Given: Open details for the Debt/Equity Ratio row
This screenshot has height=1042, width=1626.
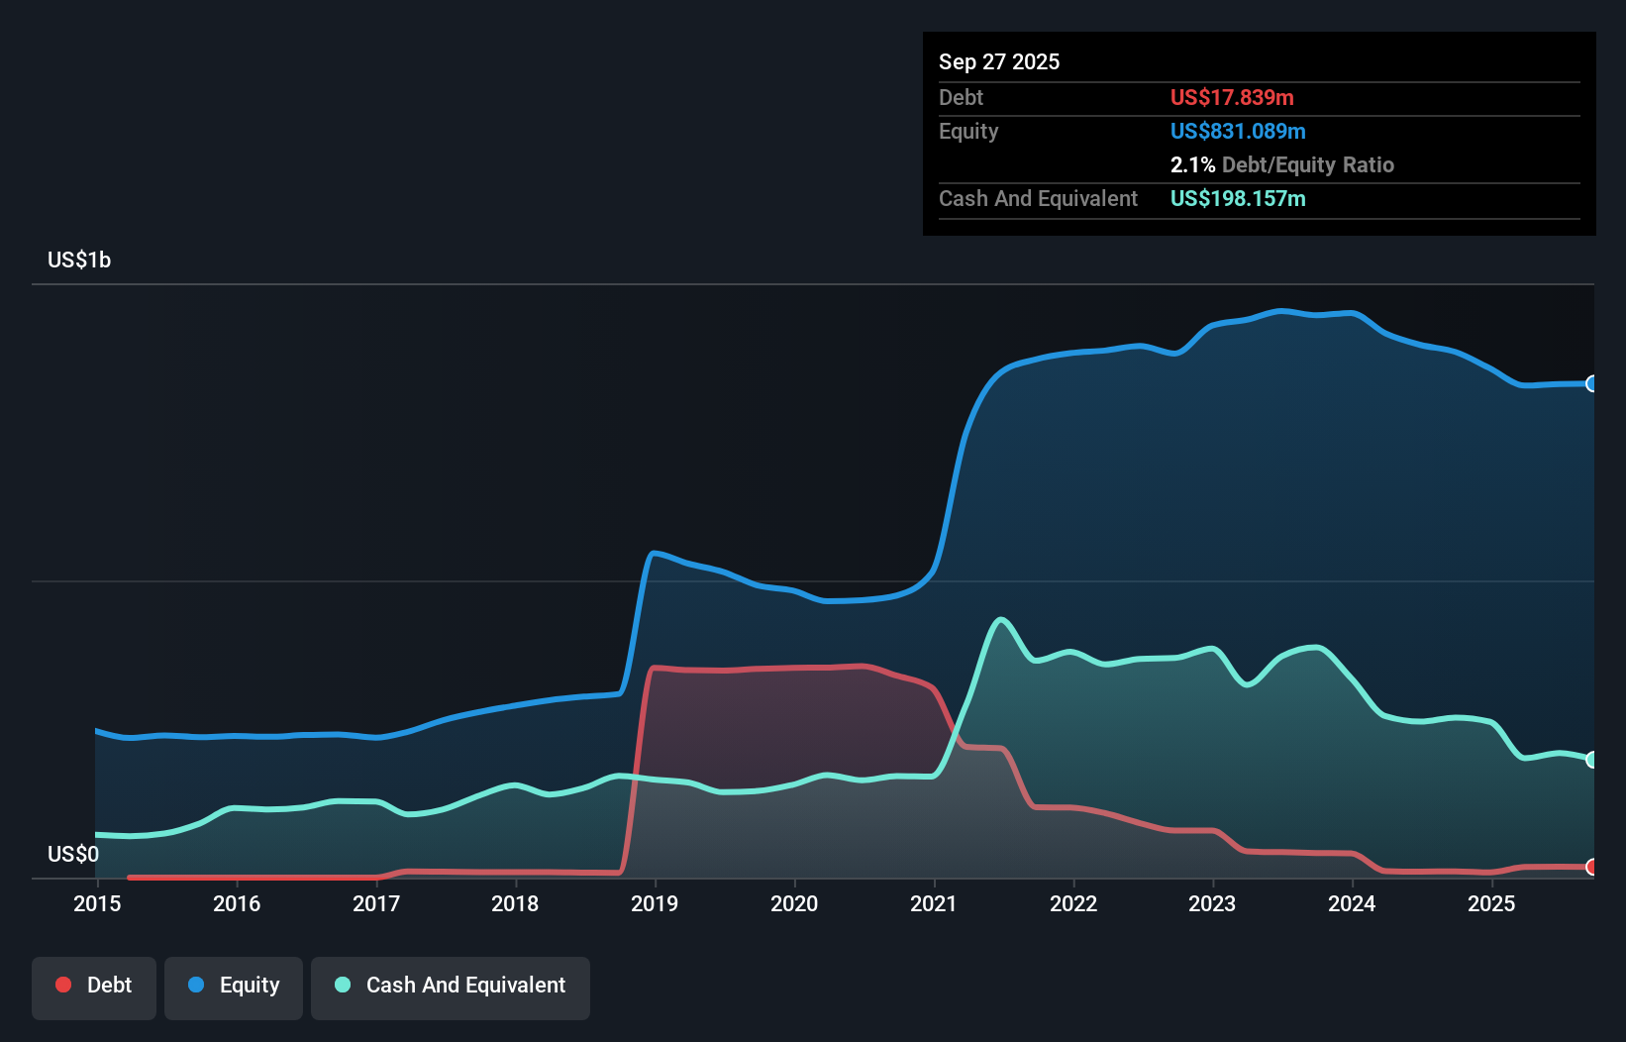Looking at the screenshot, I should click(x=1282, y=164).
